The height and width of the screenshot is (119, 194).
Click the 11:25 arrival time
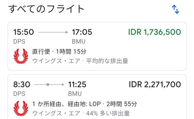point(77,85)
